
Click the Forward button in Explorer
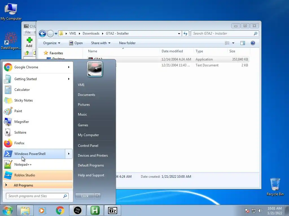50,34
